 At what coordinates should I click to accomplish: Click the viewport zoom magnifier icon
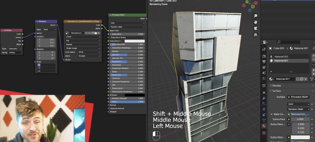coord(256,16)
